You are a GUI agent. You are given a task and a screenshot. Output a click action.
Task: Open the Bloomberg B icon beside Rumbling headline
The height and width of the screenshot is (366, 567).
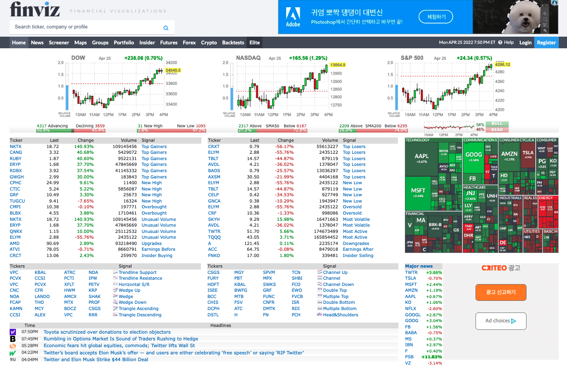point(13,339)
